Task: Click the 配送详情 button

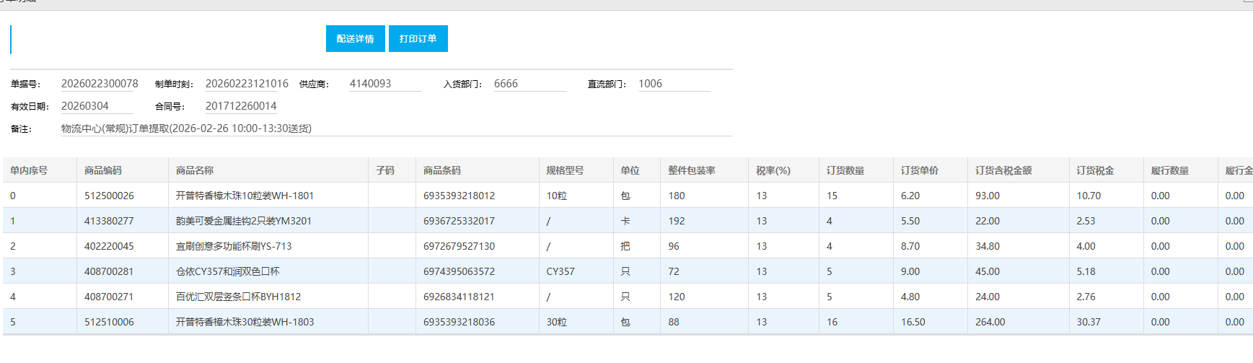Action: coord(355,39)
